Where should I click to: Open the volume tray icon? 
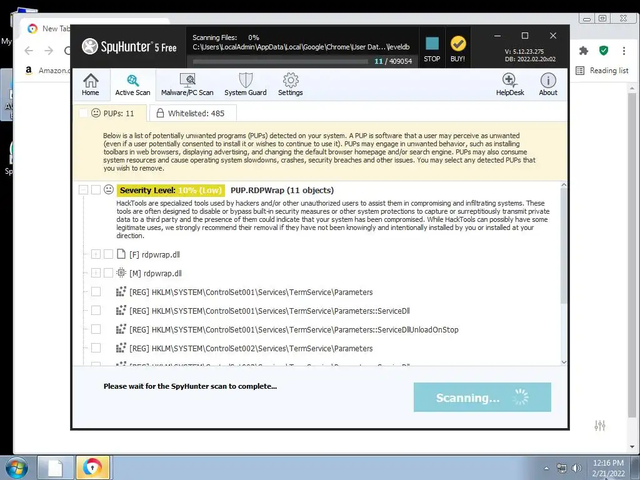(x=576, y=468)
